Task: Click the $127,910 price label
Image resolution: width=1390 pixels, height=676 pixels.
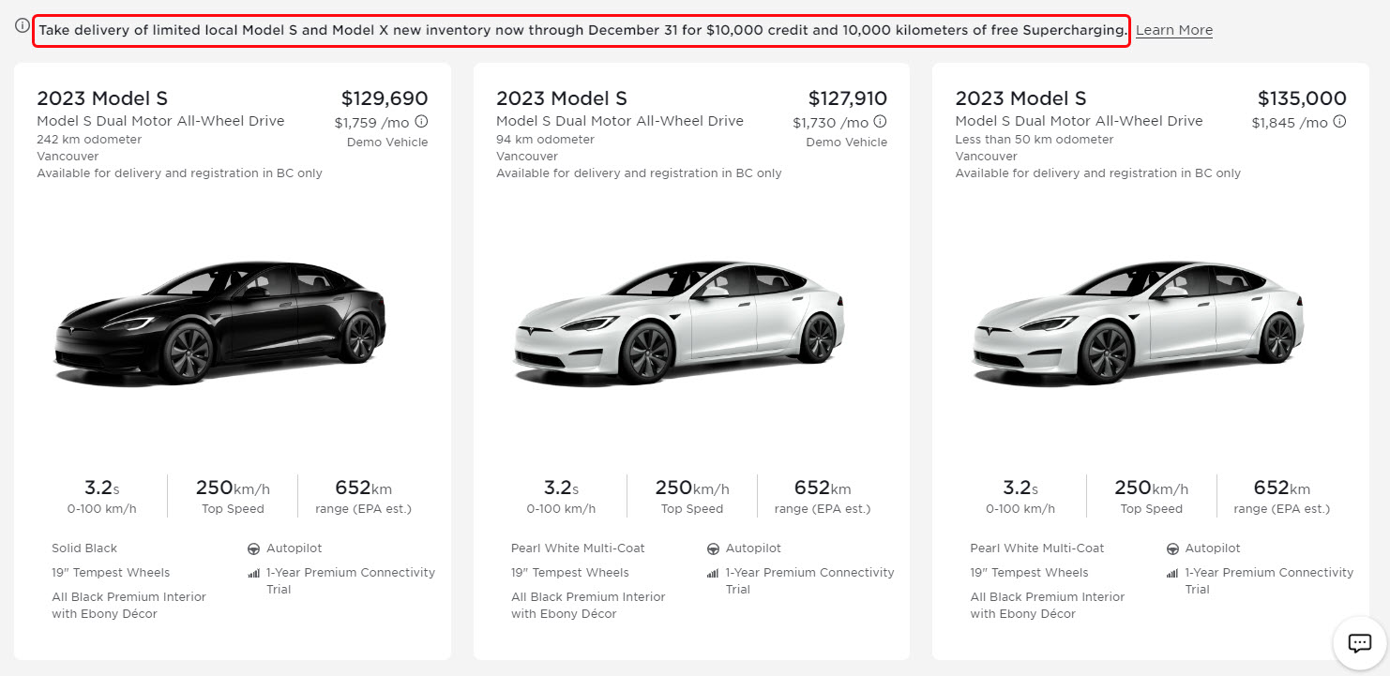Action: [x=847, y=98]
